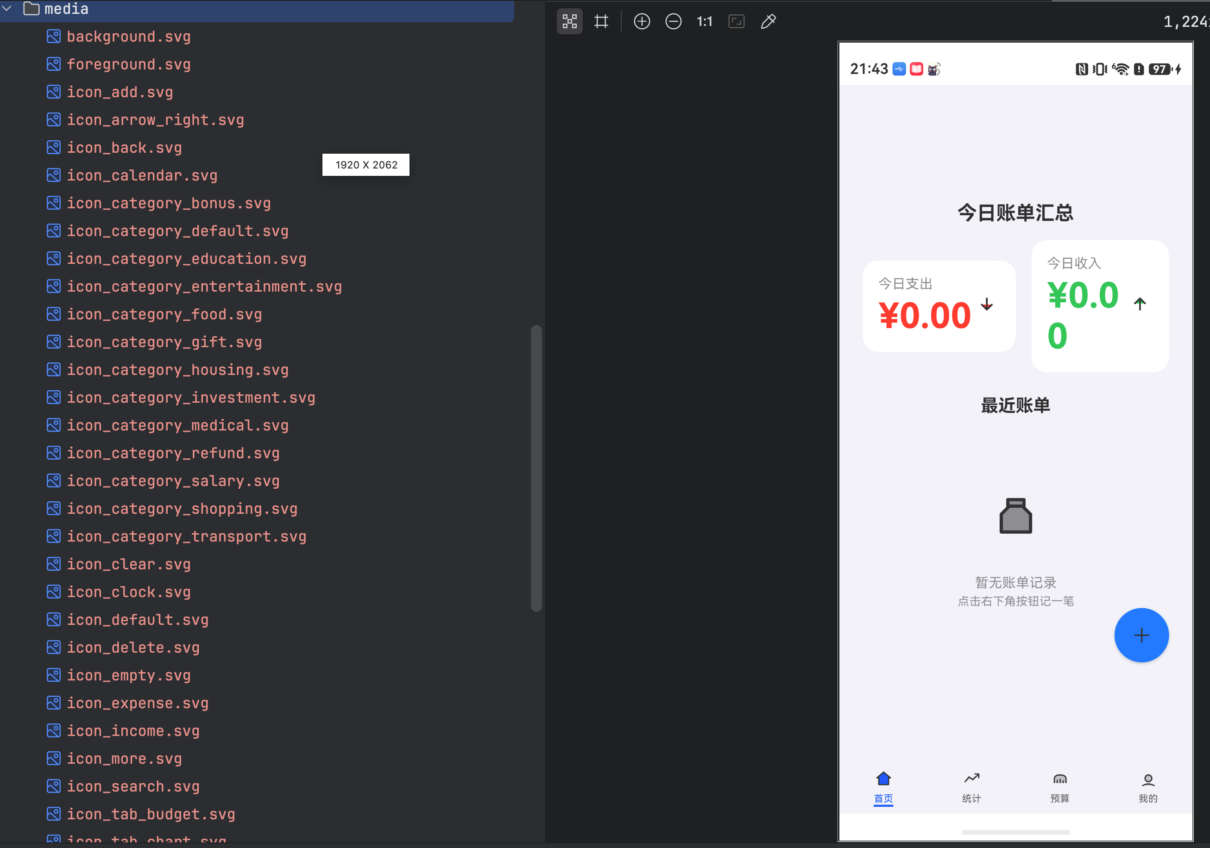Click the 今日收入 income card
This screenshot has width=1210, height=848.
[x=1100, y=306]
